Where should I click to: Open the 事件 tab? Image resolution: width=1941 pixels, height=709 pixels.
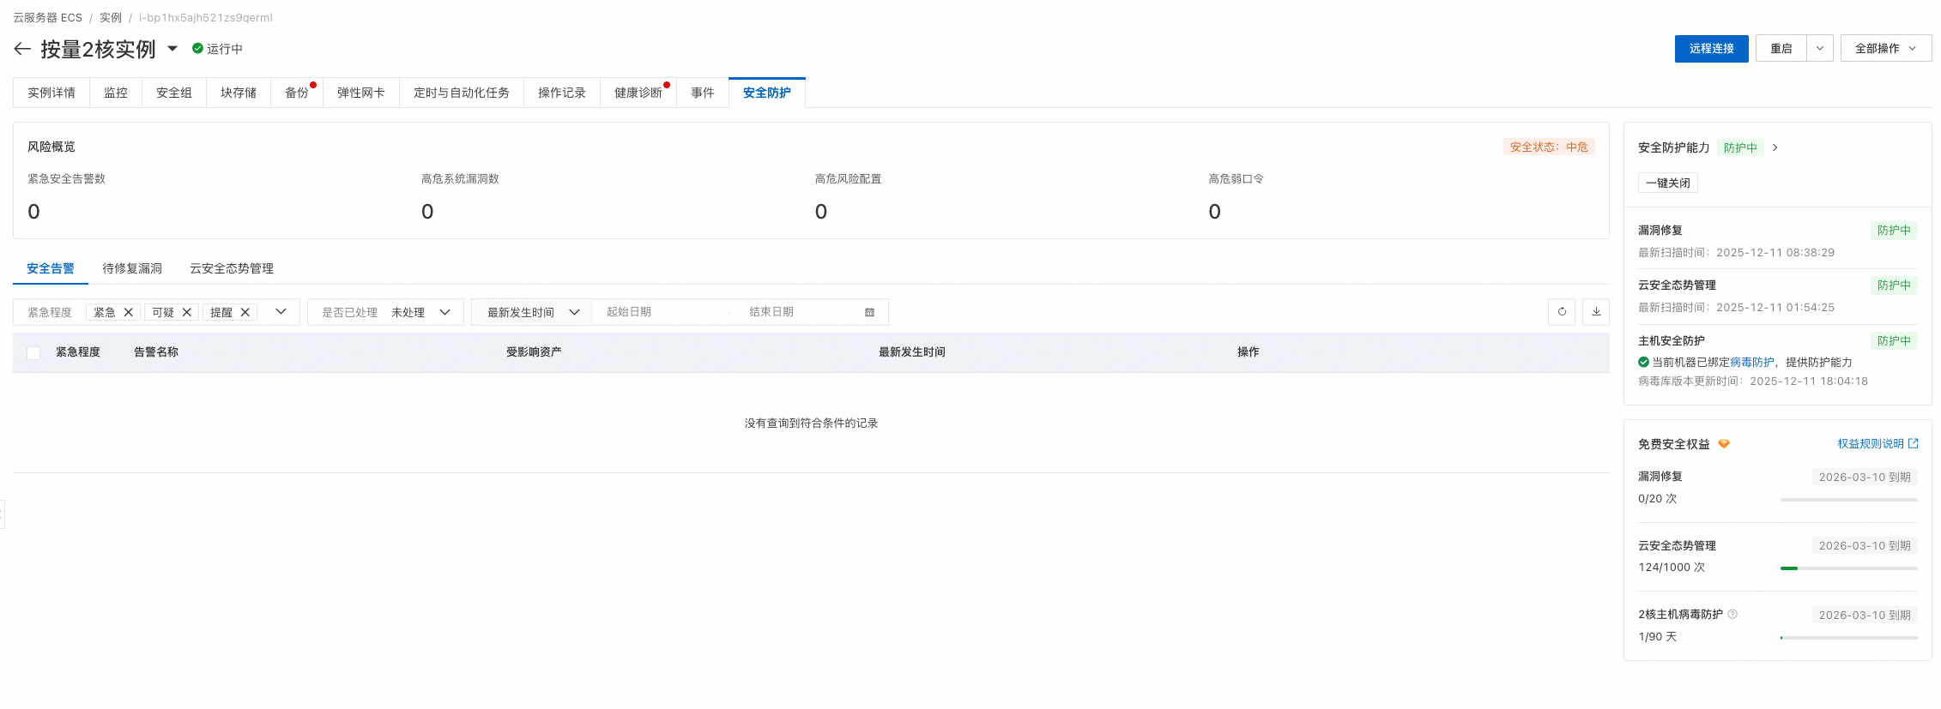coord(703,93)
